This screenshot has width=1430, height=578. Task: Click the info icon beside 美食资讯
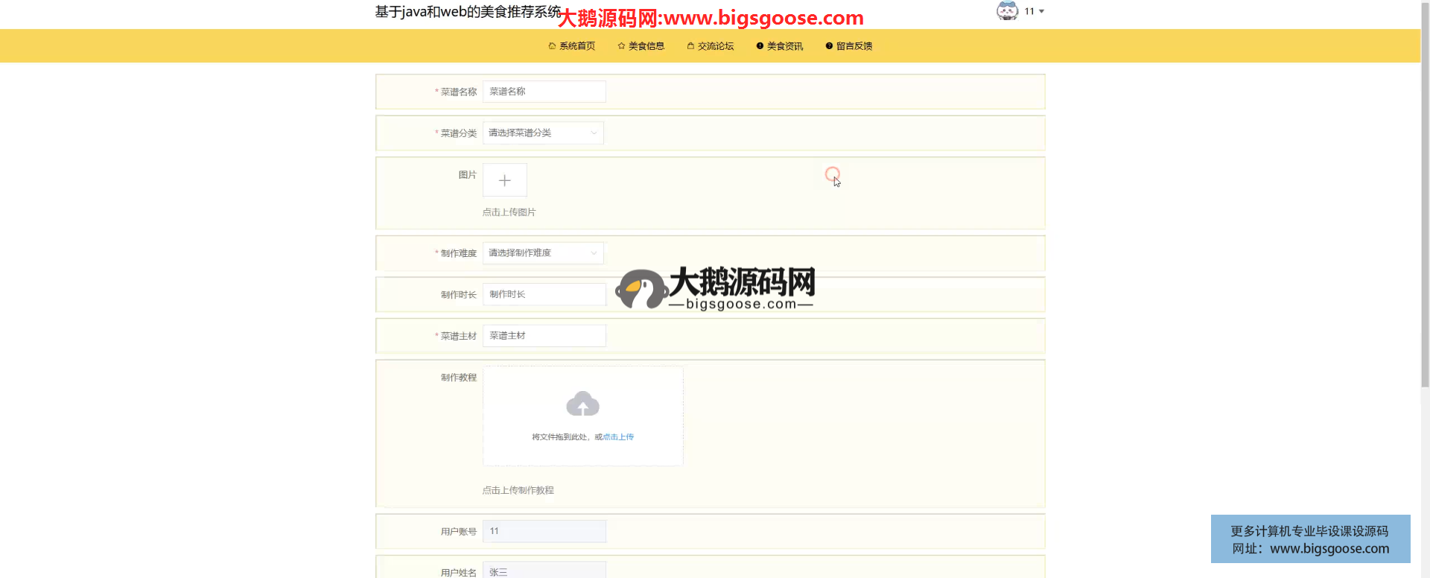[x=760, y=46]
